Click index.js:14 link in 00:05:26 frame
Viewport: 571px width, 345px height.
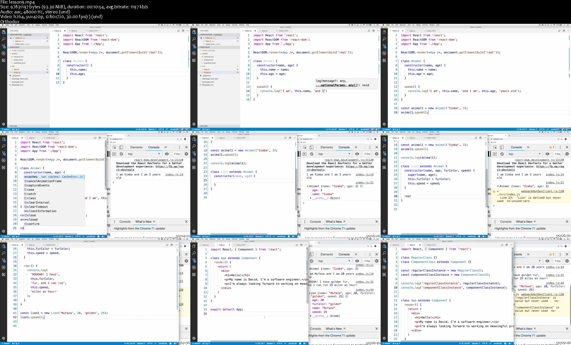tap(364, 175)
